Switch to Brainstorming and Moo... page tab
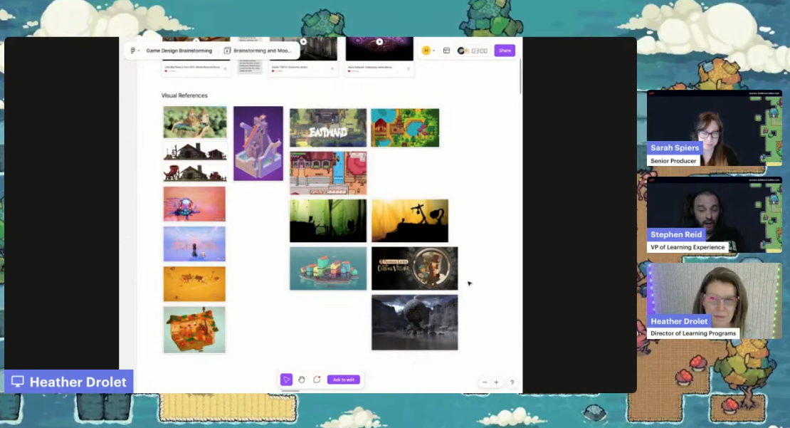This screenshot has width=790, height=428. point(258,51)
